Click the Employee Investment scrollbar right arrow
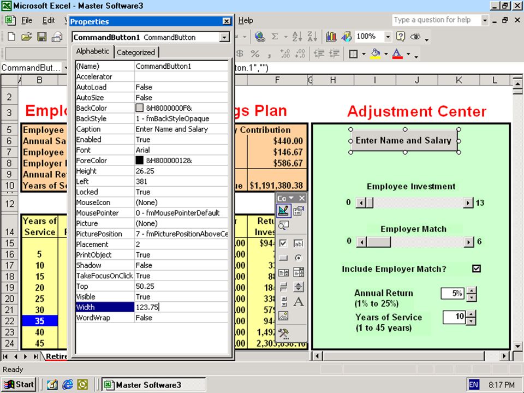 [x=468, y=203]
